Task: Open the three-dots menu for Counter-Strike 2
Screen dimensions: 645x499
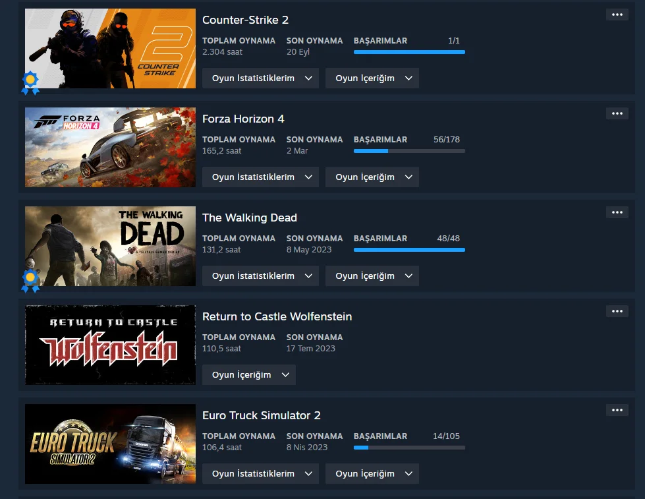Action: [617, 15]
